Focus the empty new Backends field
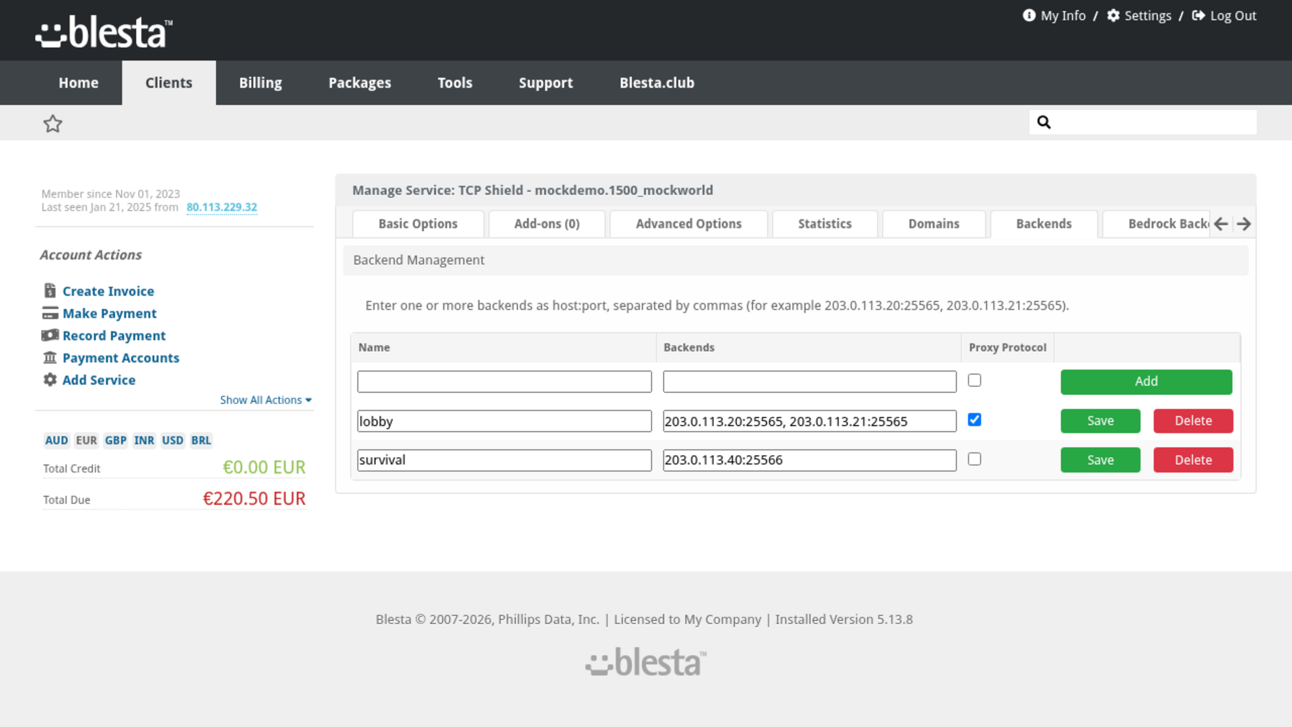1292x727 pixels. tap(810, 382)
